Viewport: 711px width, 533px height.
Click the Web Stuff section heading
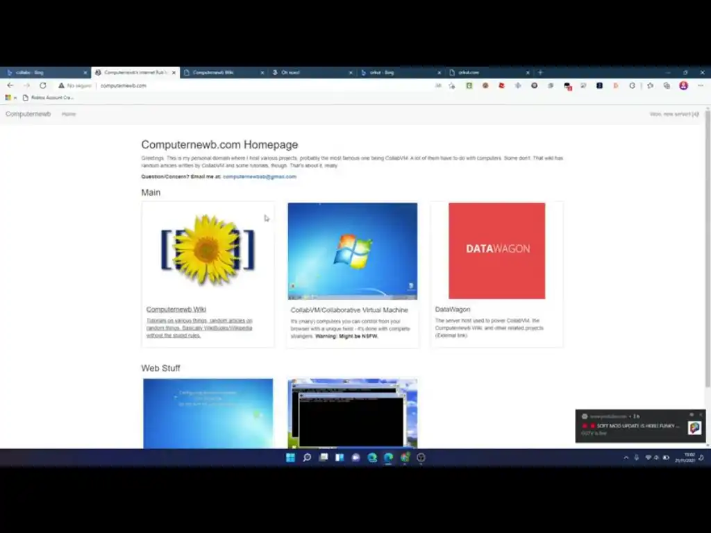[x=160, y=368]
